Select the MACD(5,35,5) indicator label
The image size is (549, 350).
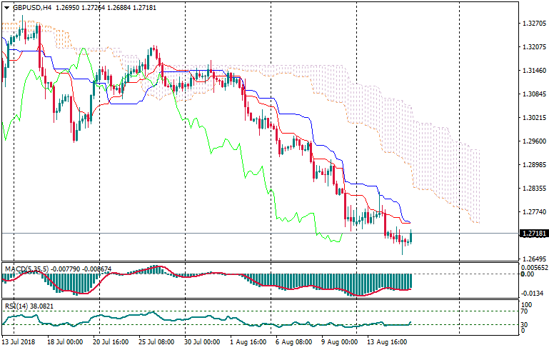coord(26,269)
